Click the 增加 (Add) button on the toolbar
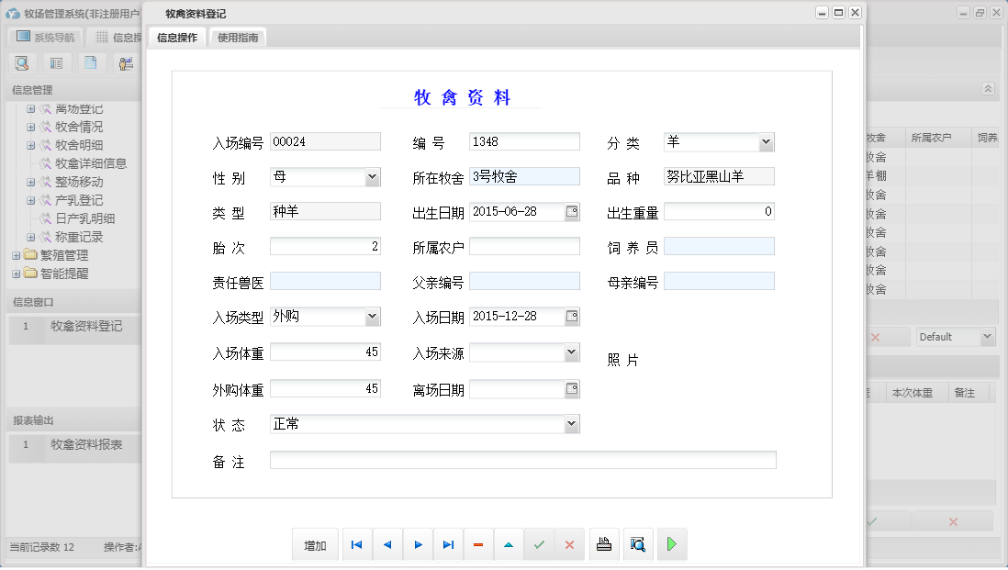Image resolution: width=1008 pixels, height=570 pixels. pyautogui.click(x=315, y=544)
